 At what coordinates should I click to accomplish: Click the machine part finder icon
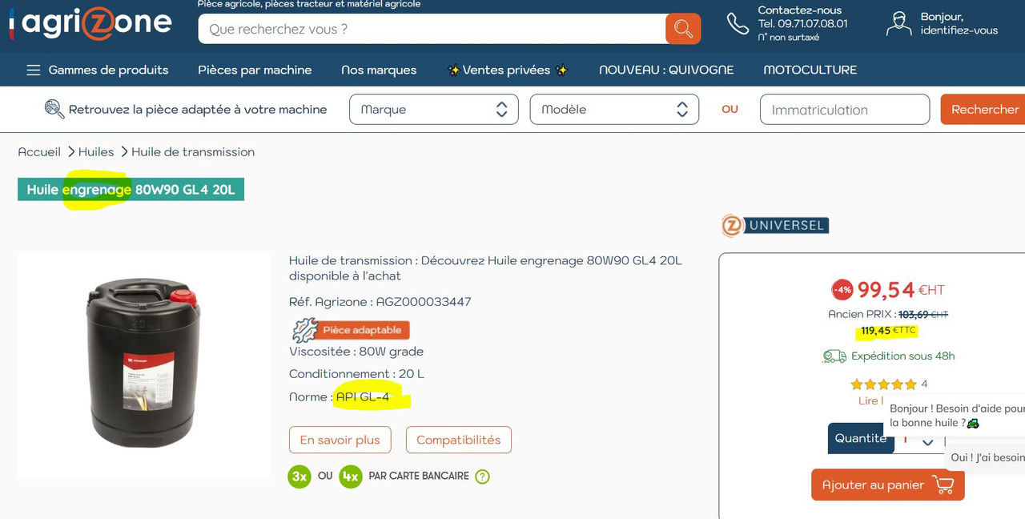coord(54,109)
